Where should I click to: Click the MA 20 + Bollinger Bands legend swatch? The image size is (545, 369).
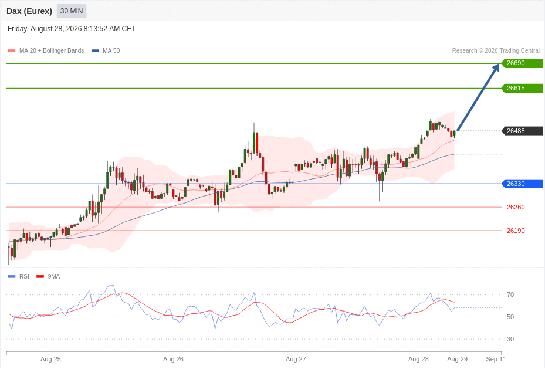click(12, 50)
